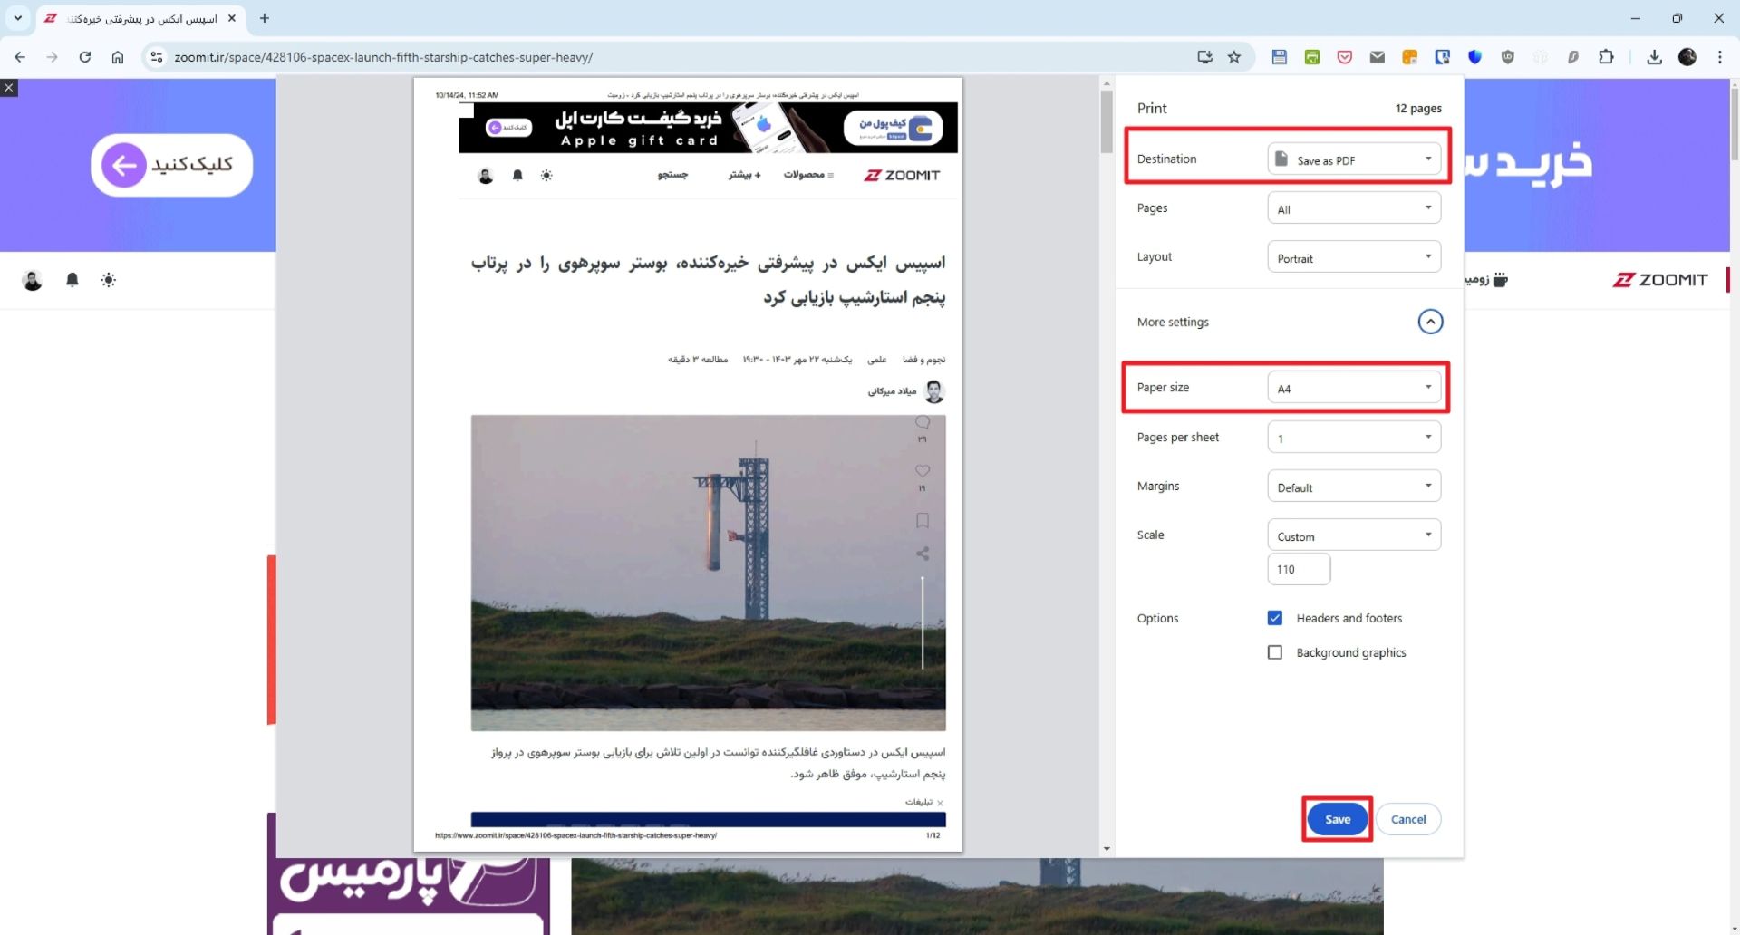
Task: Uncheck Headers and footers
Action: click(1275, 618)
